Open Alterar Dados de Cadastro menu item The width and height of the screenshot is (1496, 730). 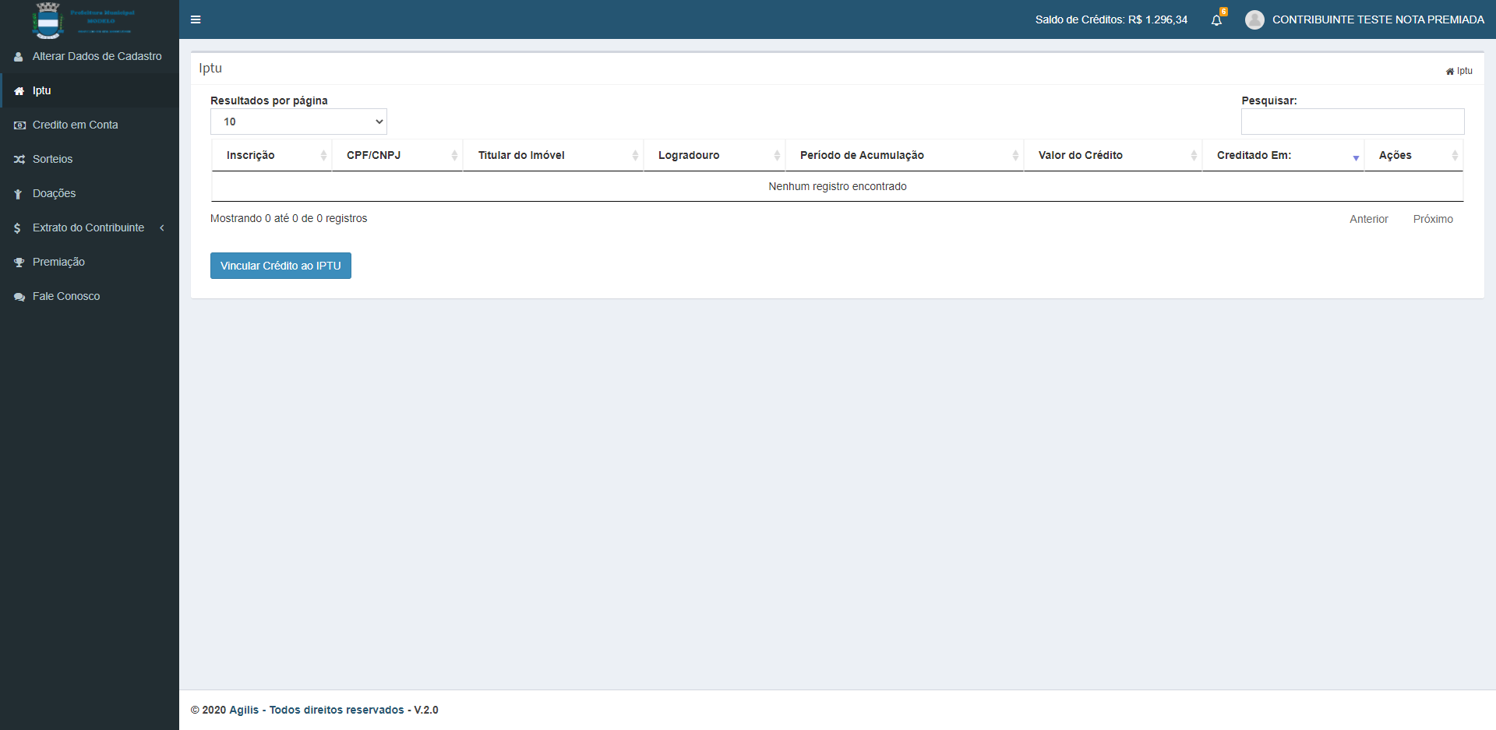pos(97,56)
